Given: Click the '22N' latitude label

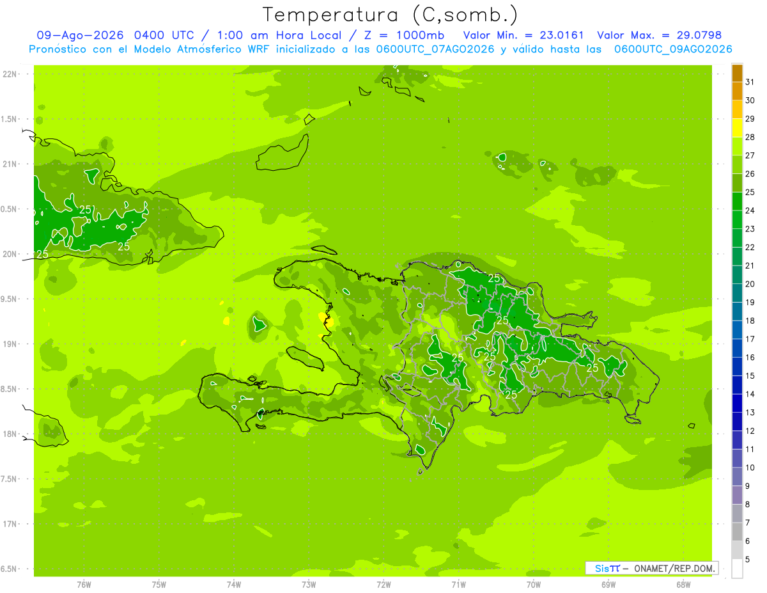Looking at the screenshot, I should 10,74.
